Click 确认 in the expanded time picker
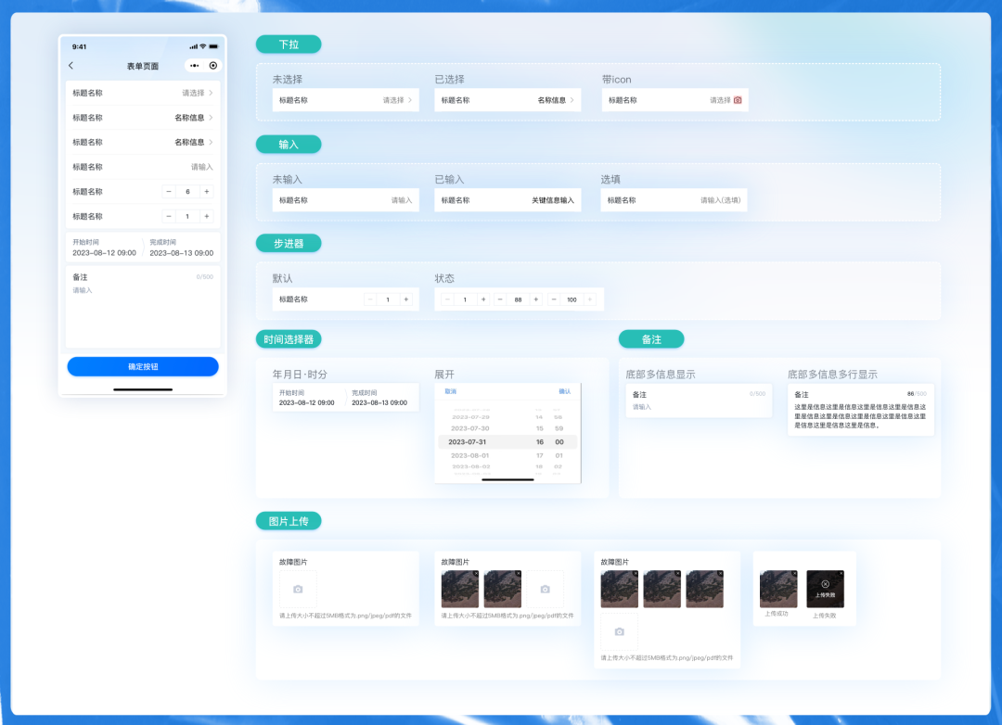Image resolution: width=1002 pixels, height=725 pixels. coord(565,391)
